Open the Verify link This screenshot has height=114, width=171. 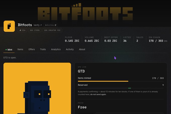pos(38,25)
